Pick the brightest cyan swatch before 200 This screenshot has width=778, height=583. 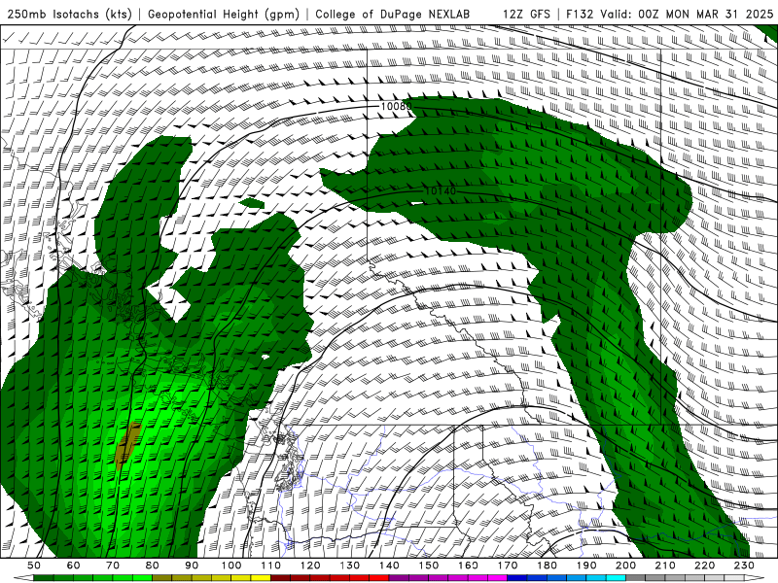[616, 578]
